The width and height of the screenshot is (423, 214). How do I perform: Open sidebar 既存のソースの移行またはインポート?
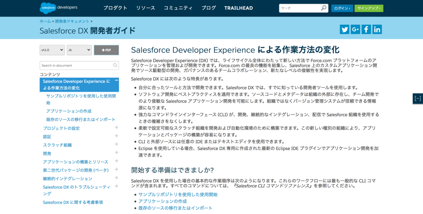[x=81, y=119]
